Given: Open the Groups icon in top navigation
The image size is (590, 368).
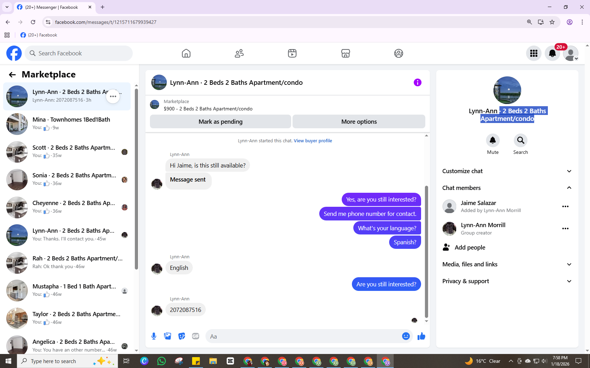Looking at the screenshot, I should pos(399,53).
